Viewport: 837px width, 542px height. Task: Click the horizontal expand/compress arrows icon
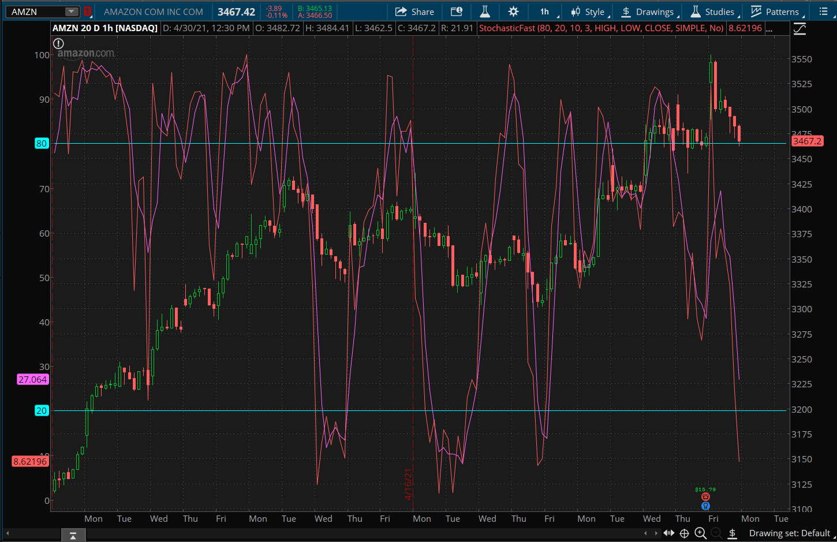[x=669, y=533]
